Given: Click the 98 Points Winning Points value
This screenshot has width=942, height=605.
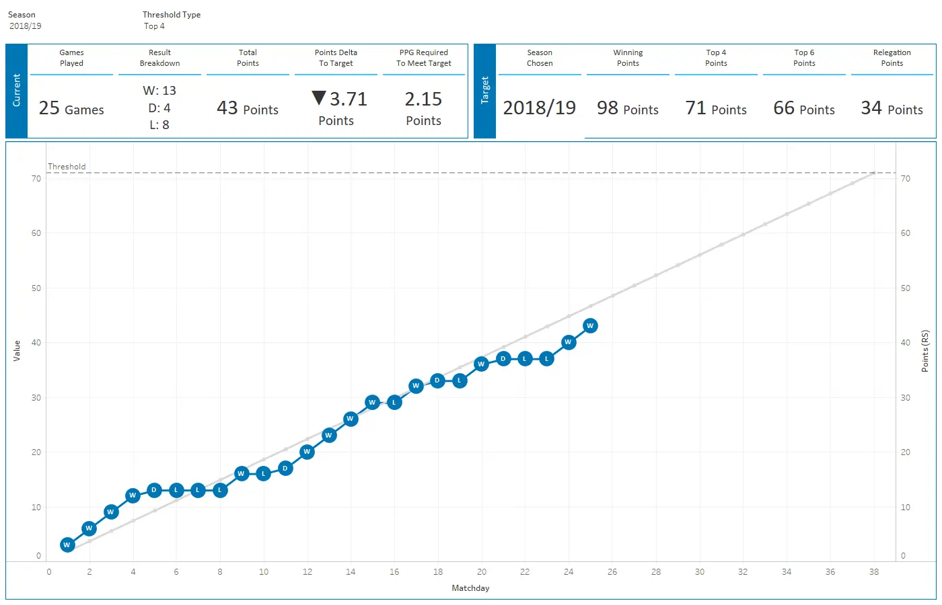Looking at the screenshot, I should click(x=628, y=109).
